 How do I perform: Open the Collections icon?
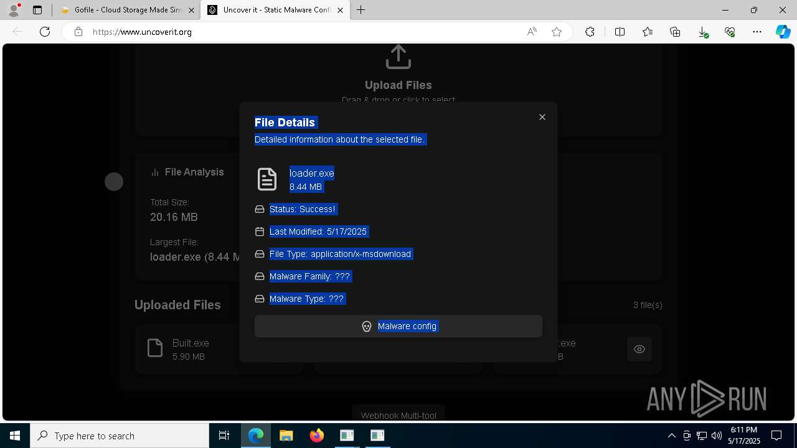tap(675, 32)
